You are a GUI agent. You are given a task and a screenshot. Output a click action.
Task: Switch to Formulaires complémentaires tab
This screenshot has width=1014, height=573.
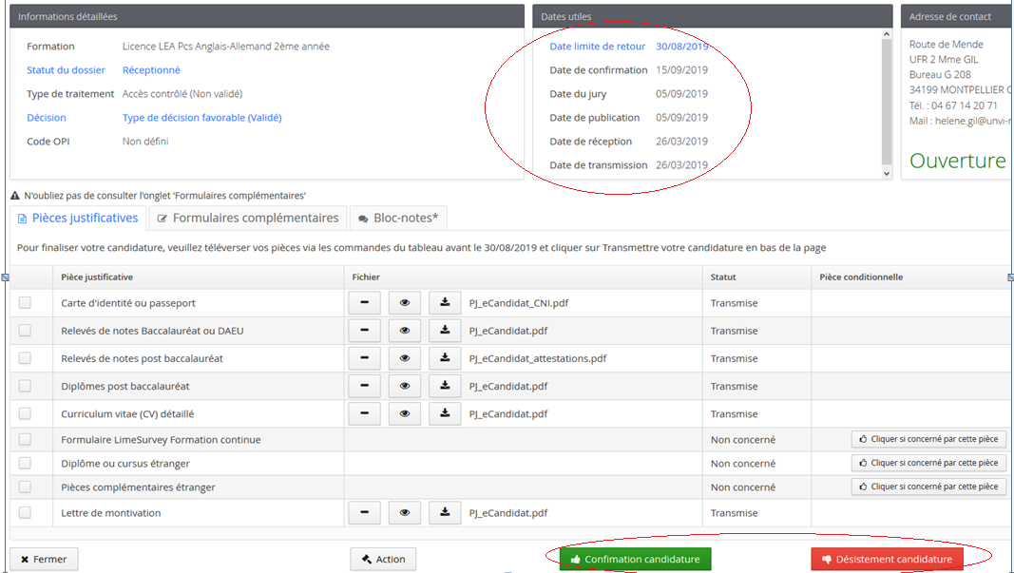[247, 219]
